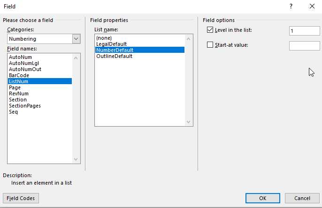Image resolution: width=322 pixels, height=208 pixels.
Task: Select Seq from the field names list
Action: 13,112
